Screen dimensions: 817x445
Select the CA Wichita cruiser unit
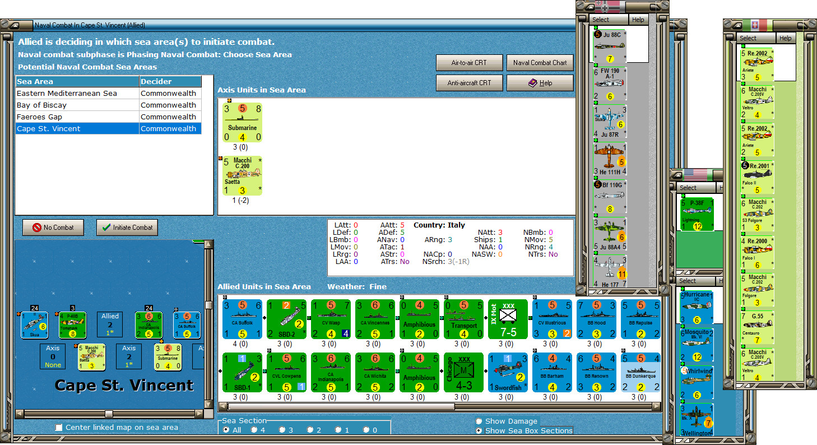click(375, 372)
